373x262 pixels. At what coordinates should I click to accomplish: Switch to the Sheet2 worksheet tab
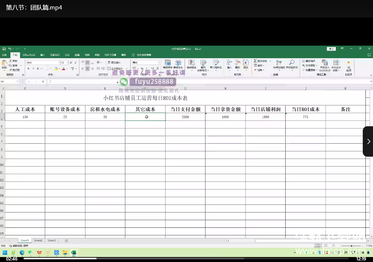coord(38,241)
